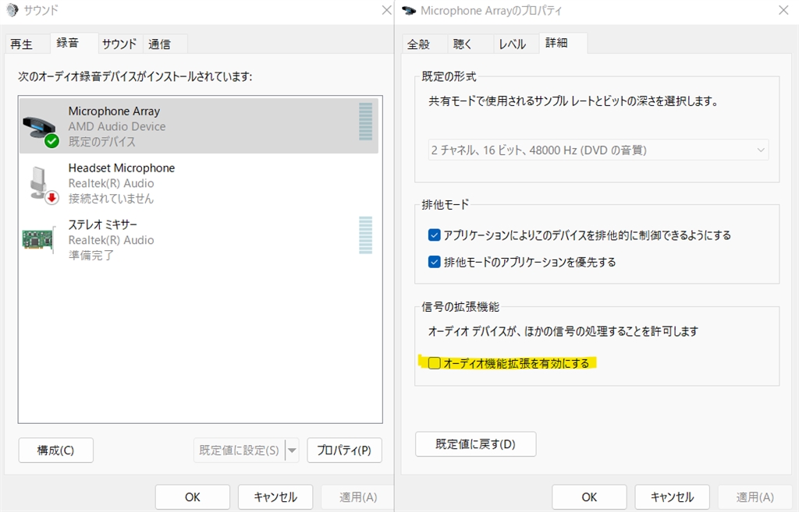
Task: Uncheck exclusive control by applications checkbox
Action: pos(435,235)
